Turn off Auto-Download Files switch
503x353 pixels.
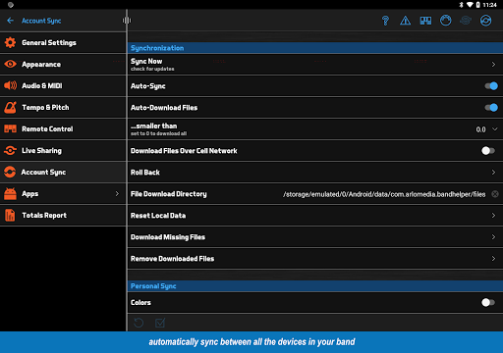(x=491, y=108)
